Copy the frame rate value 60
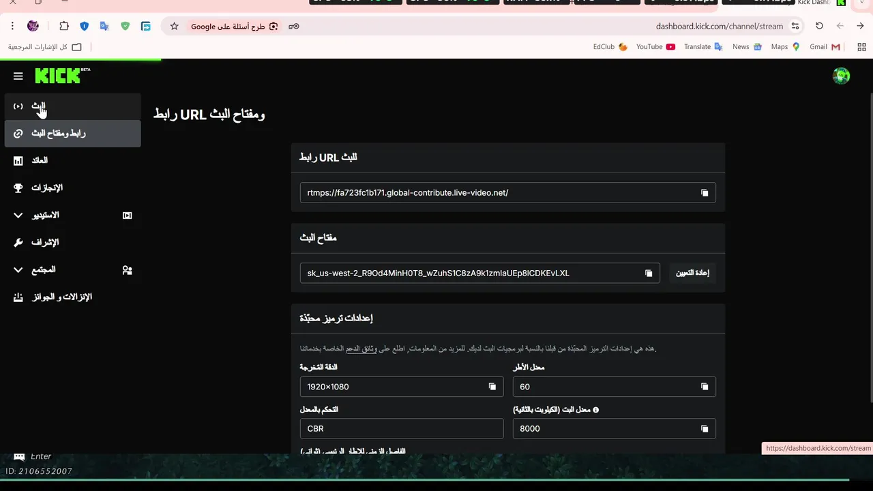This screenshot has height=491, width=873. click(x=705, y=387)
